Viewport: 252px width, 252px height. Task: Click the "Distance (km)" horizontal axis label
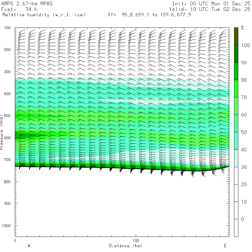pyautogui.click(x=125, y=246)
